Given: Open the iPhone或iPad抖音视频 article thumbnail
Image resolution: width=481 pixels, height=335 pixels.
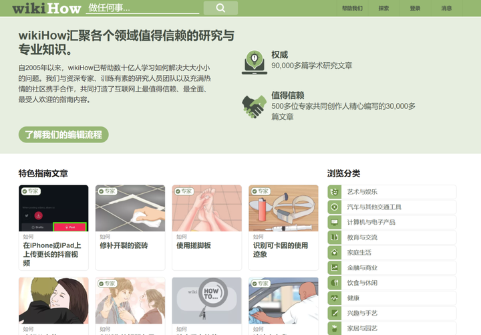Looking at the screenshot, I should pos(53,208).
